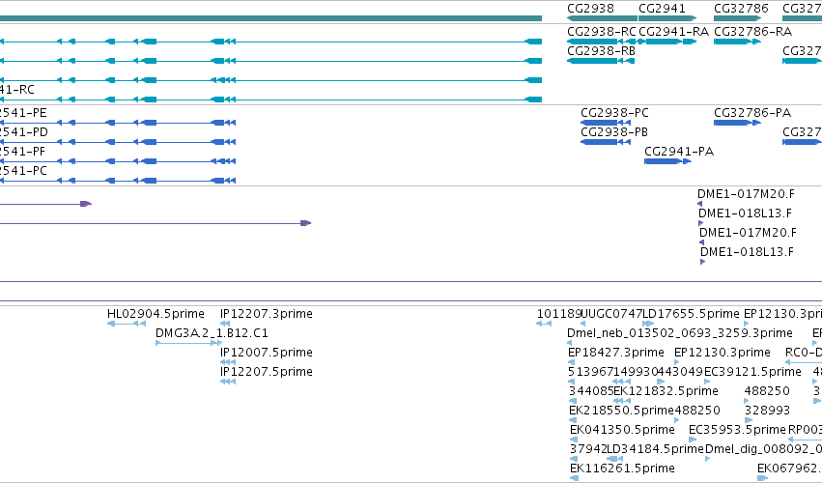Screen dimensions: 822x483
Task: Select the CG2938-PB protein label
Action: point(614,132)
